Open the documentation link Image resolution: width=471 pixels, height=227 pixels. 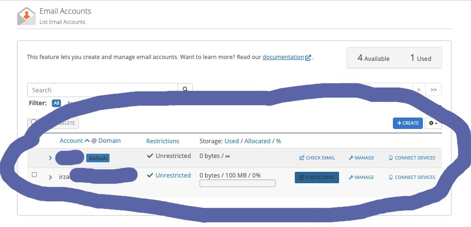[x=283, y=57]
